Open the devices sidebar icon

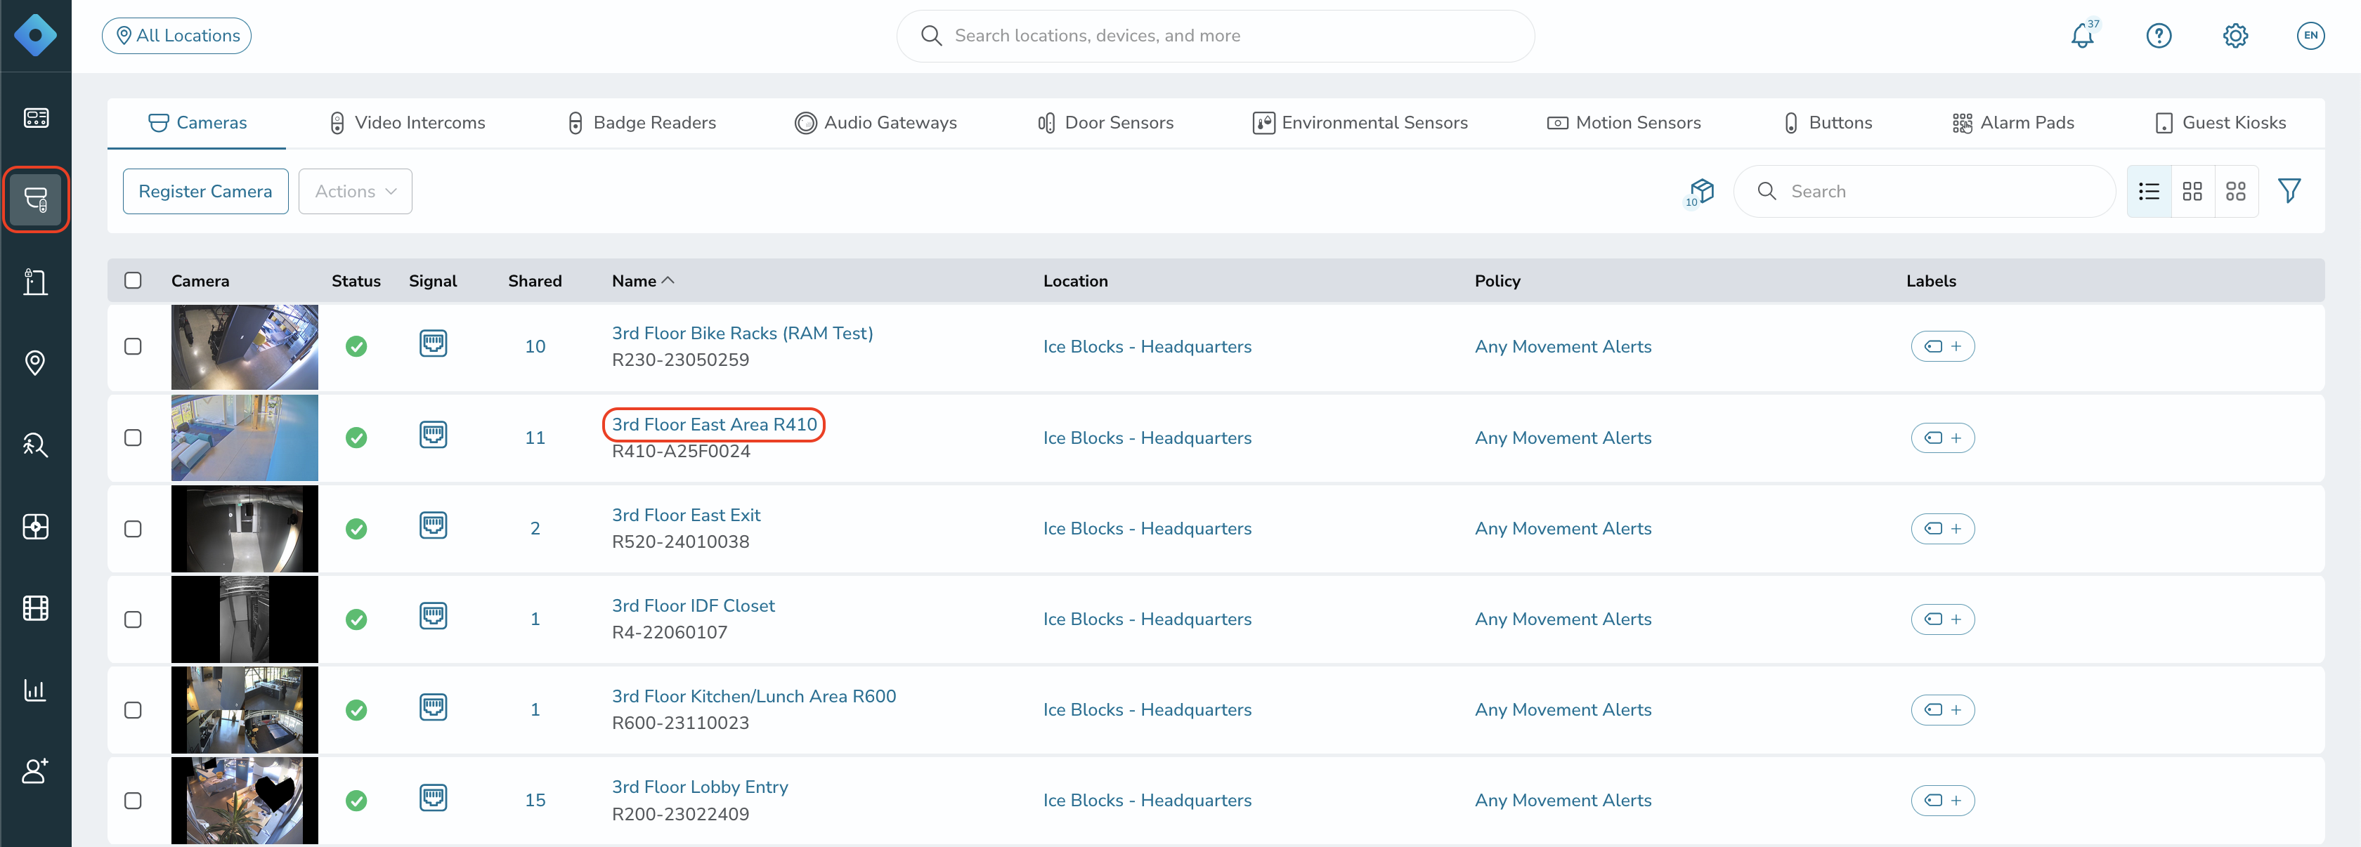click(x=36, y=199)
